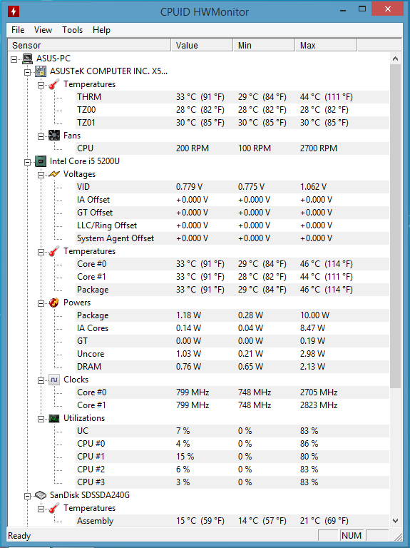Click the Voltages lightning icon
This screenshot has height=548, width=410.
click(54, 174)
